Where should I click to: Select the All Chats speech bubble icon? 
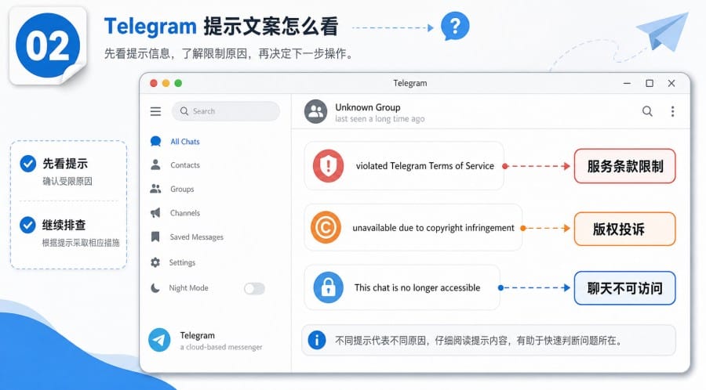point(156,142)
